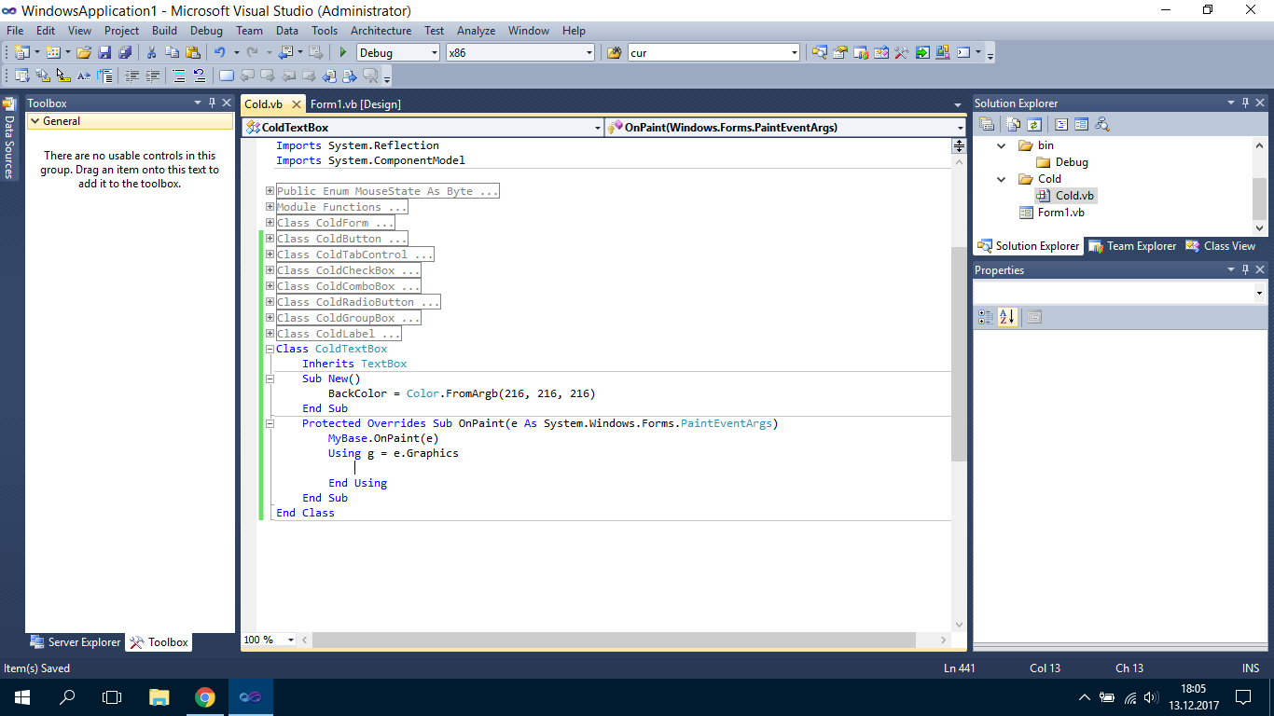Toggle auto-hide pin on Solution Explorer panel
The image size is (1274, 716).
click(1244, 103)
